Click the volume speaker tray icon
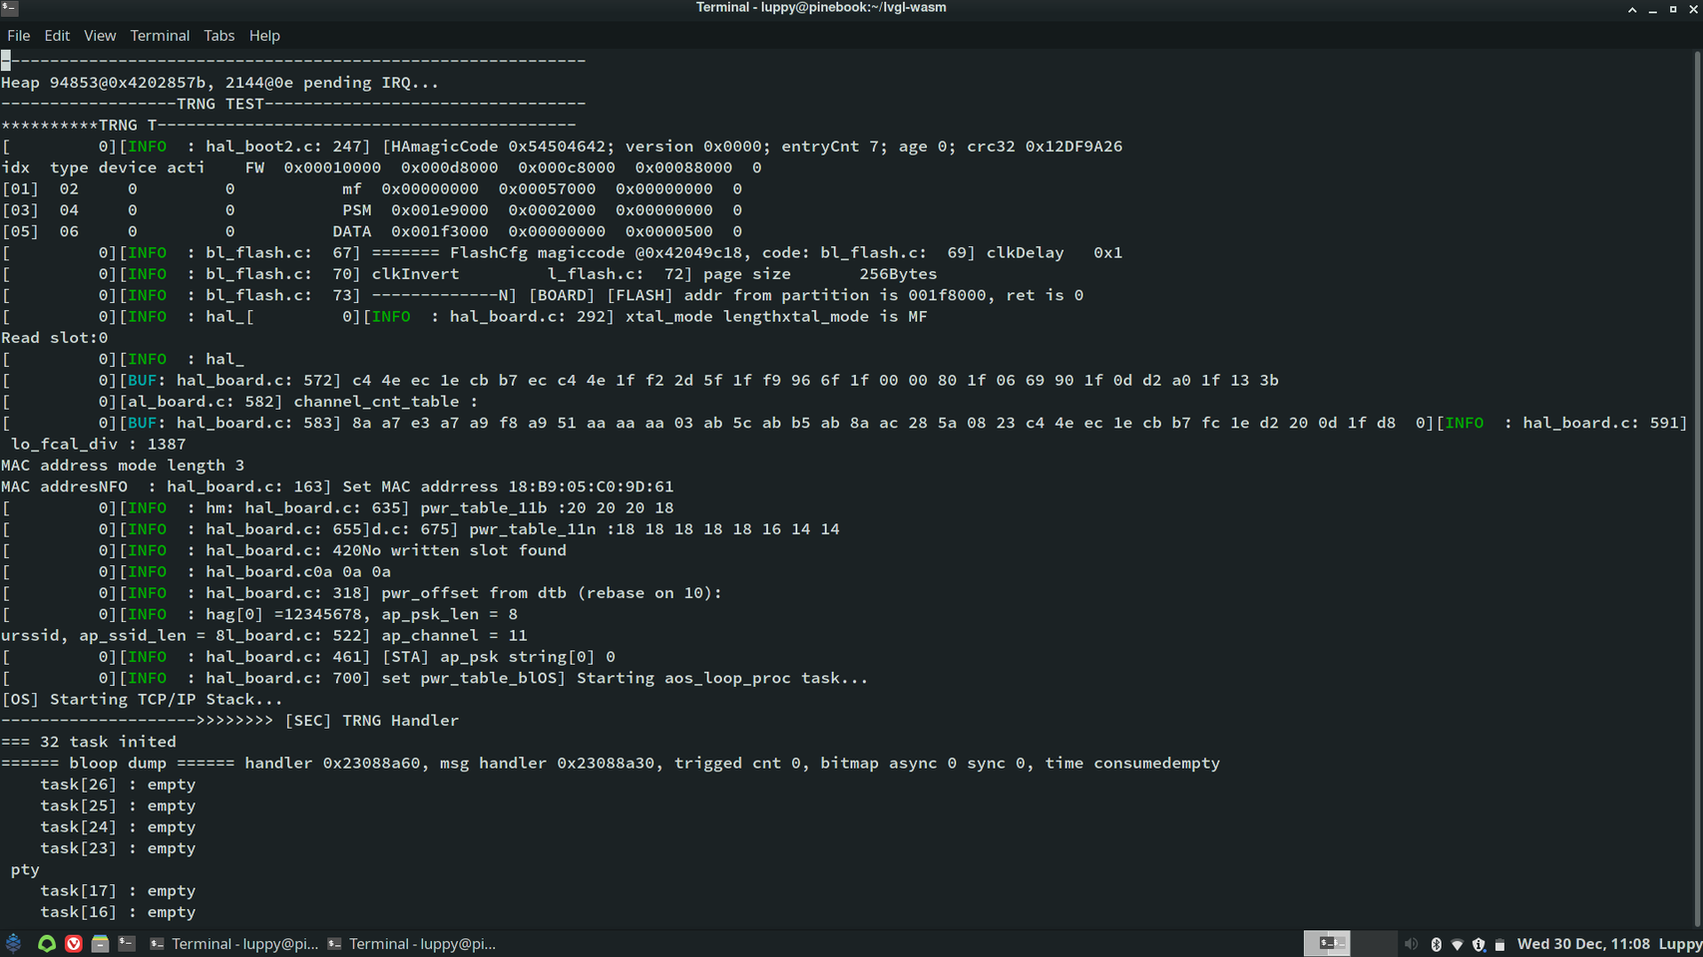Viewport: 1703px width, 957px height. pyautogui.click(x=1411, y=943)
